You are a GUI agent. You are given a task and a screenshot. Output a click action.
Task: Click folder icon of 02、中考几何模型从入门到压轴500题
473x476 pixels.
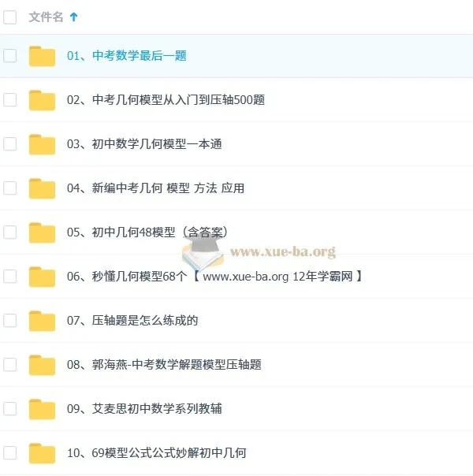coord(43,100)
